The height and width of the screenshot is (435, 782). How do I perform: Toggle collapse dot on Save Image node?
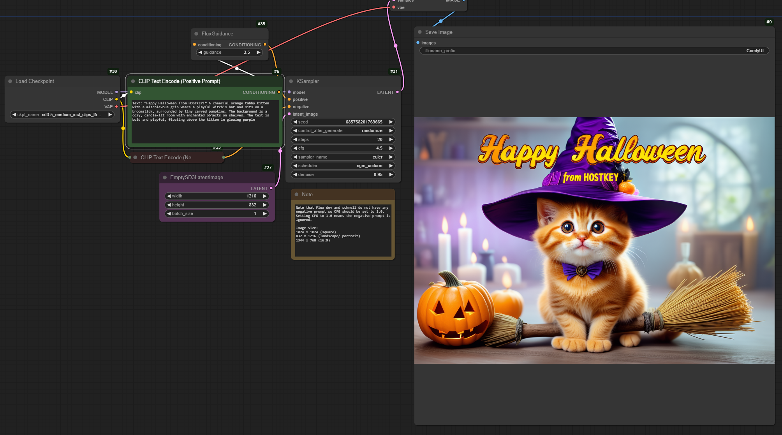coord(420,32)
